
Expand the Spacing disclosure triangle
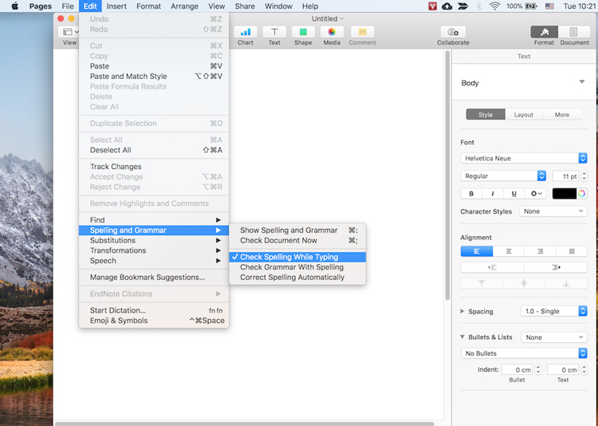pos(462,311)
